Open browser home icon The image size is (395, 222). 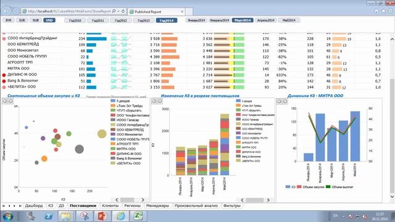(x=376, y=11)
